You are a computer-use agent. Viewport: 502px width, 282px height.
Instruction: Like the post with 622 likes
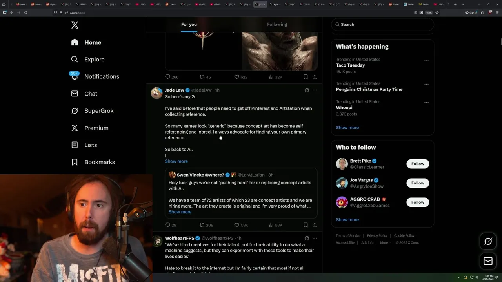point(241,77)
